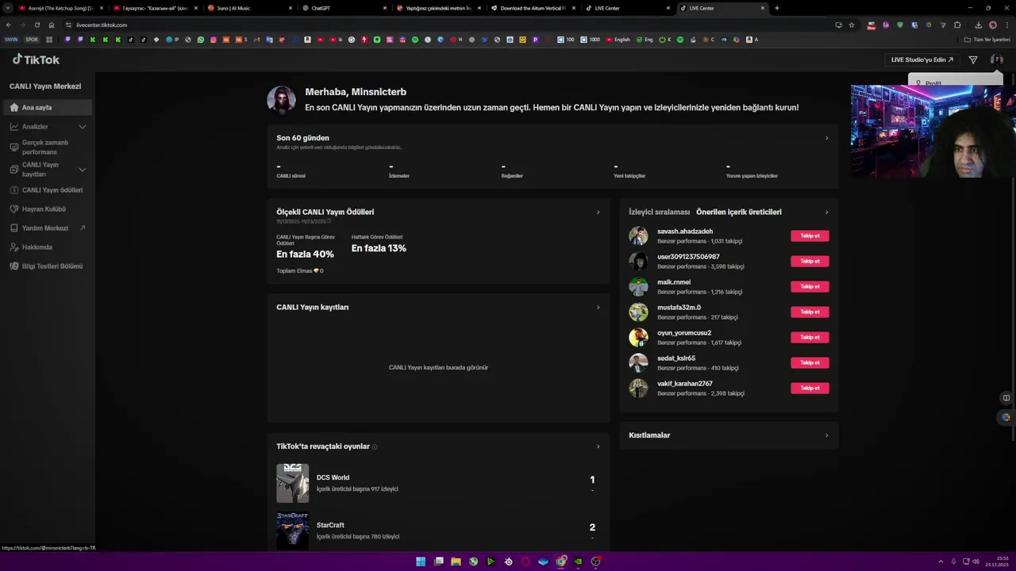Open Tüm Yer İşaretleri bookmarks folder
Screen dimensions: 1016x571
point(987,39)
